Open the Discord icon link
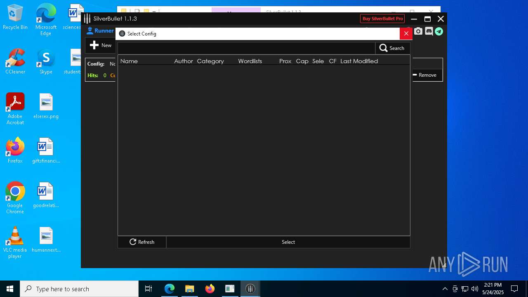Viewport: 528px width, 297px height. [x=429, y=31]
